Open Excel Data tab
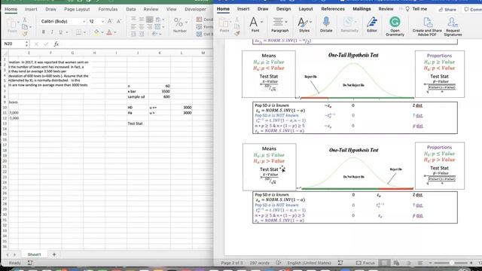The width and height of the screenshot is (482, 271). (x=131, y=9)
